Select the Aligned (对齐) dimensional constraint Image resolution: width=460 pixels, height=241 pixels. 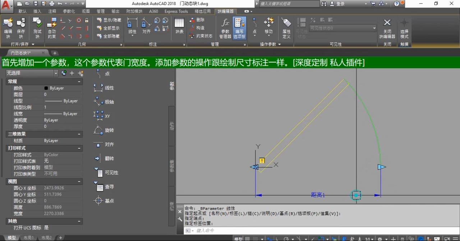click(146, 26)
